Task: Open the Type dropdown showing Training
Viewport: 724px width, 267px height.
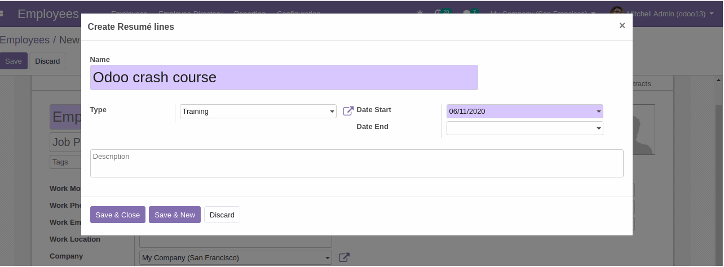Action: tap(258, 112)
